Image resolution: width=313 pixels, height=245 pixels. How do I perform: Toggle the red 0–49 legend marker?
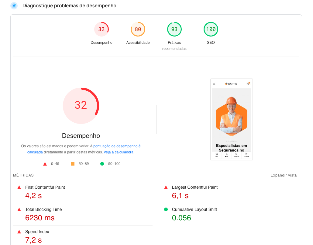[x=45, y=163]
